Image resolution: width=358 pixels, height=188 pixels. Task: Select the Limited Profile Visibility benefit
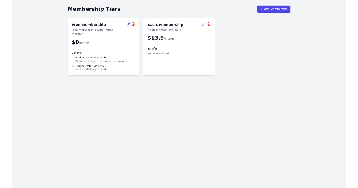click(90, 66)
